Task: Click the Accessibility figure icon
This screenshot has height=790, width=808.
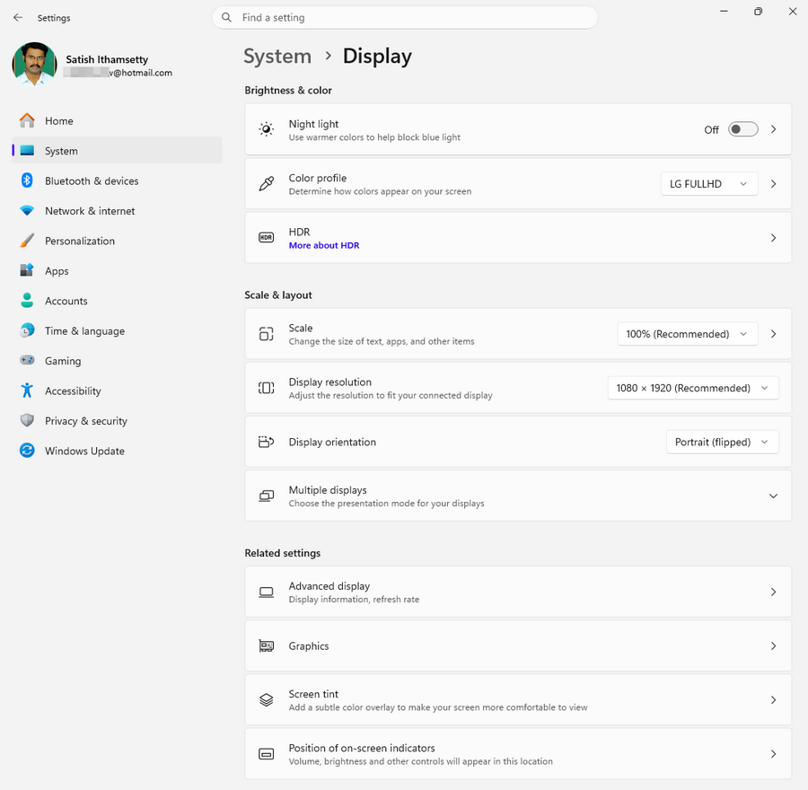Action: pyautogui.click(x=27, y=391)
